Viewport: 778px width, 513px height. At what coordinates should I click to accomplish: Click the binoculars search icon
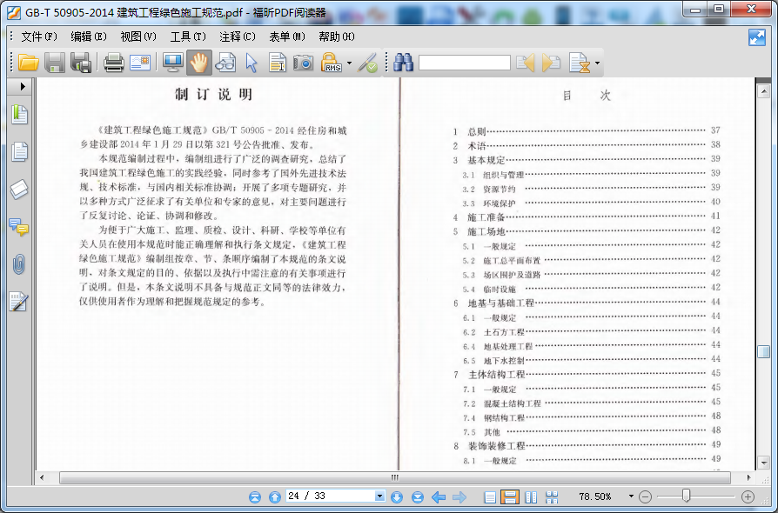(x=403, y=63)
